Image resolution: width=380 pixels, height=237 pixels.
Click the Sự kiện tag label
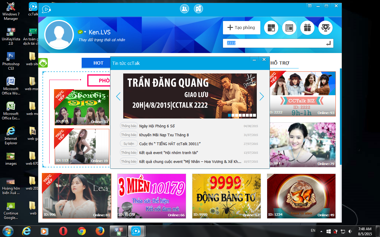tap(129, 144)
